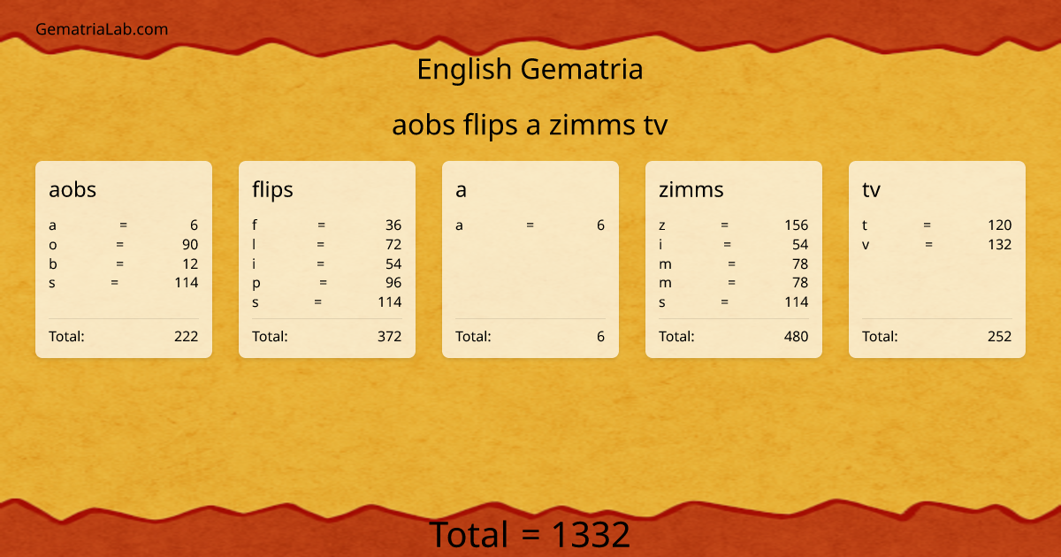Screen dimensions: 1061x557
Task: Click the 'flips' card title
Action: point(272,189)
